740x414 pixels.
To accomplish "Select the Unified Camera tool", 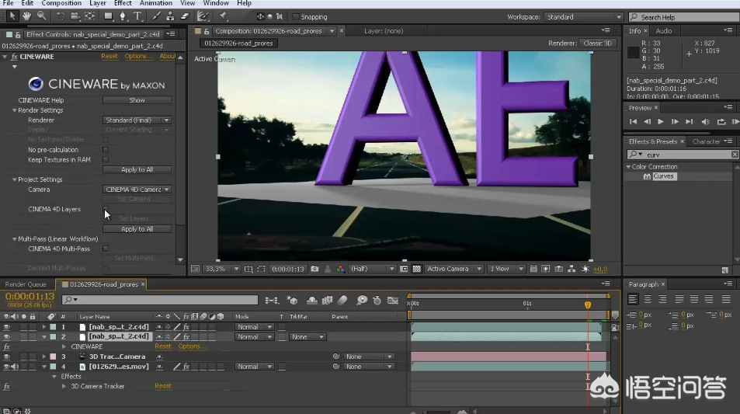I will pos(75,16).
